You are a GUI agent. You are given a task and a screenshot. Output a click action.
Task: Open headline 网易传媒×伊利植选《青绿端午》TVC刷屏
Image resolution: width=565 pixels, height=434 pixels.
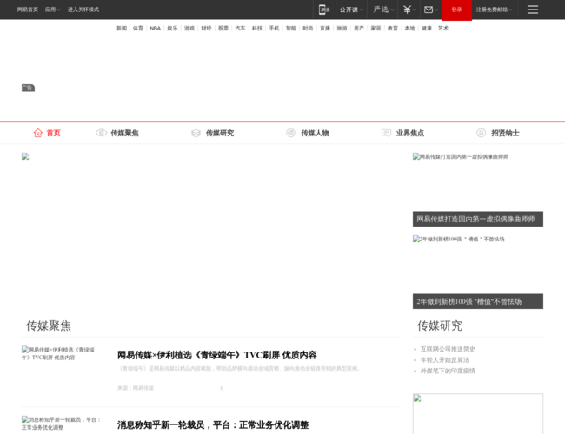[x=217, y=355]
